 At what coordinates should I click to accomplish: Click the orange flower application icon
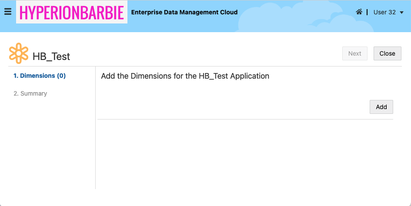(x=19, y=53)
